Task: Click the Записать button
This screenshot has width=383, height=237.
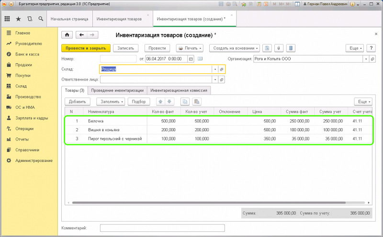Action: (x=125, y=48)
